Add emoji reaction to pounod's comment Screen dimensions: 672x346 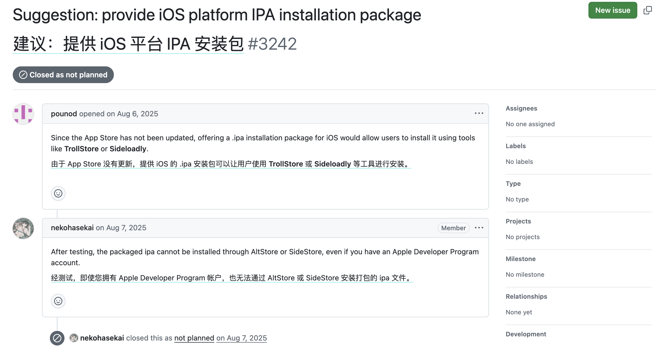(58, 193)
